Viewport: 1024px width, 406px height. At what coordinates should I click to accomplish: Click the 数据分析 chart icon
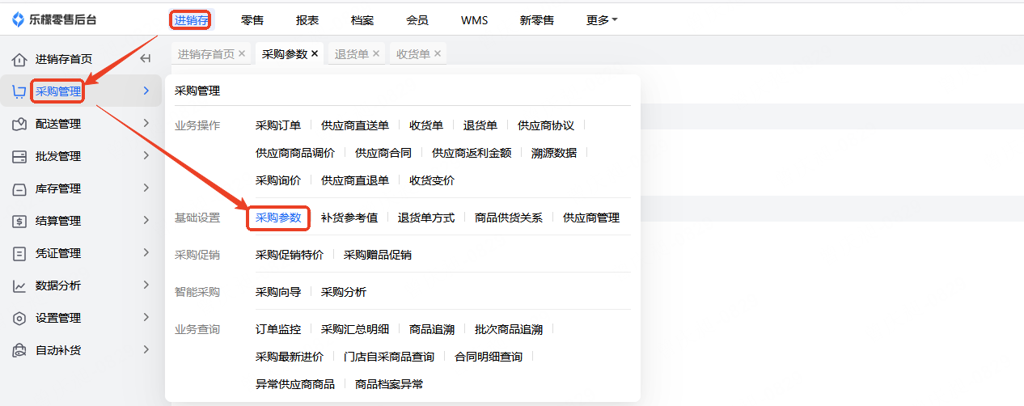click(19, 285)
